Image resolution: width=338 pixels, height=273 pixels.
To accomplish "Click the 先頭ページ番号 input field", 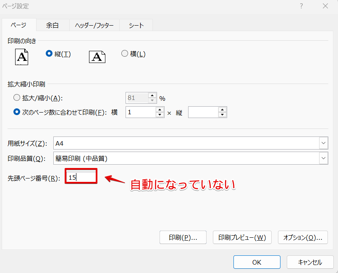I will pos(81,177).
